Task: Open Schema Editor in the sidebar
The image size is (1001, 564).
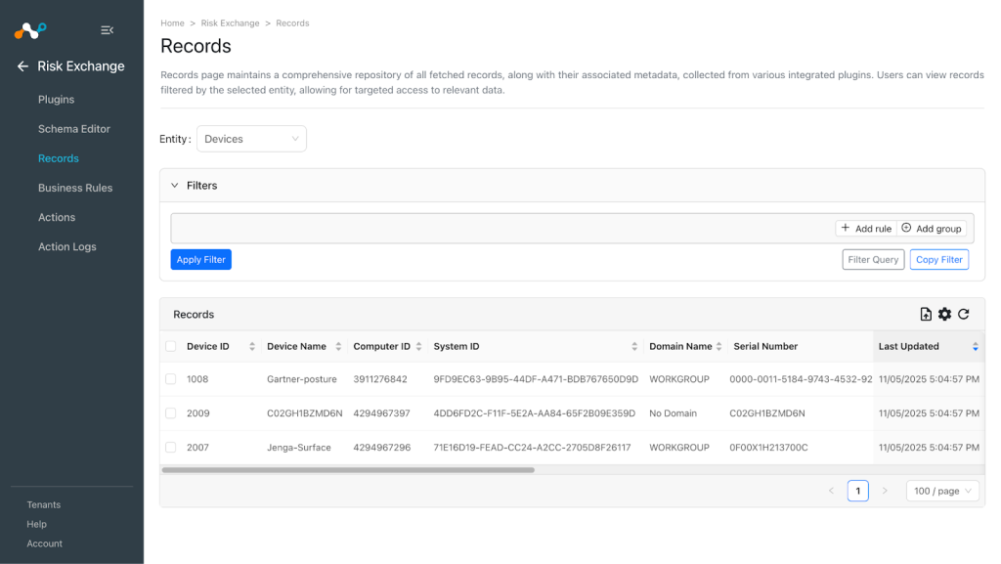Action: click(x=74, y=129)
